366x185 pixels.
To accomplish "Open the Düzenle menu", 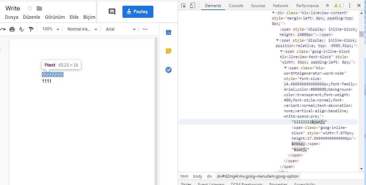I will coord(32,17).
